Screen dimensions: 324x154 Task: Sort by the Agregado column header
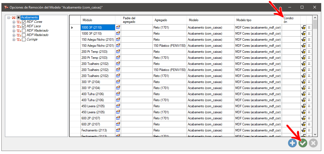[170, 20]
